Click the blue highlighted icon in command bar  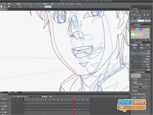(38, 7)
